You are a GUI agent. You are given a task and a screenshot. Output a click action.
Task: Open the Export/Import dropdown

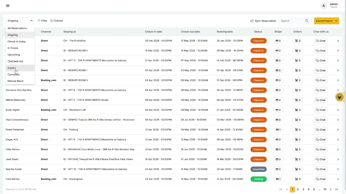click(x=327, y=21)
